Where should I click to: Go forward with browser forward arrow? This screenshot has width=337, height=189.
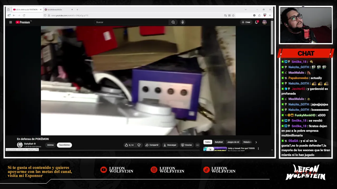(x=19, y=15)
